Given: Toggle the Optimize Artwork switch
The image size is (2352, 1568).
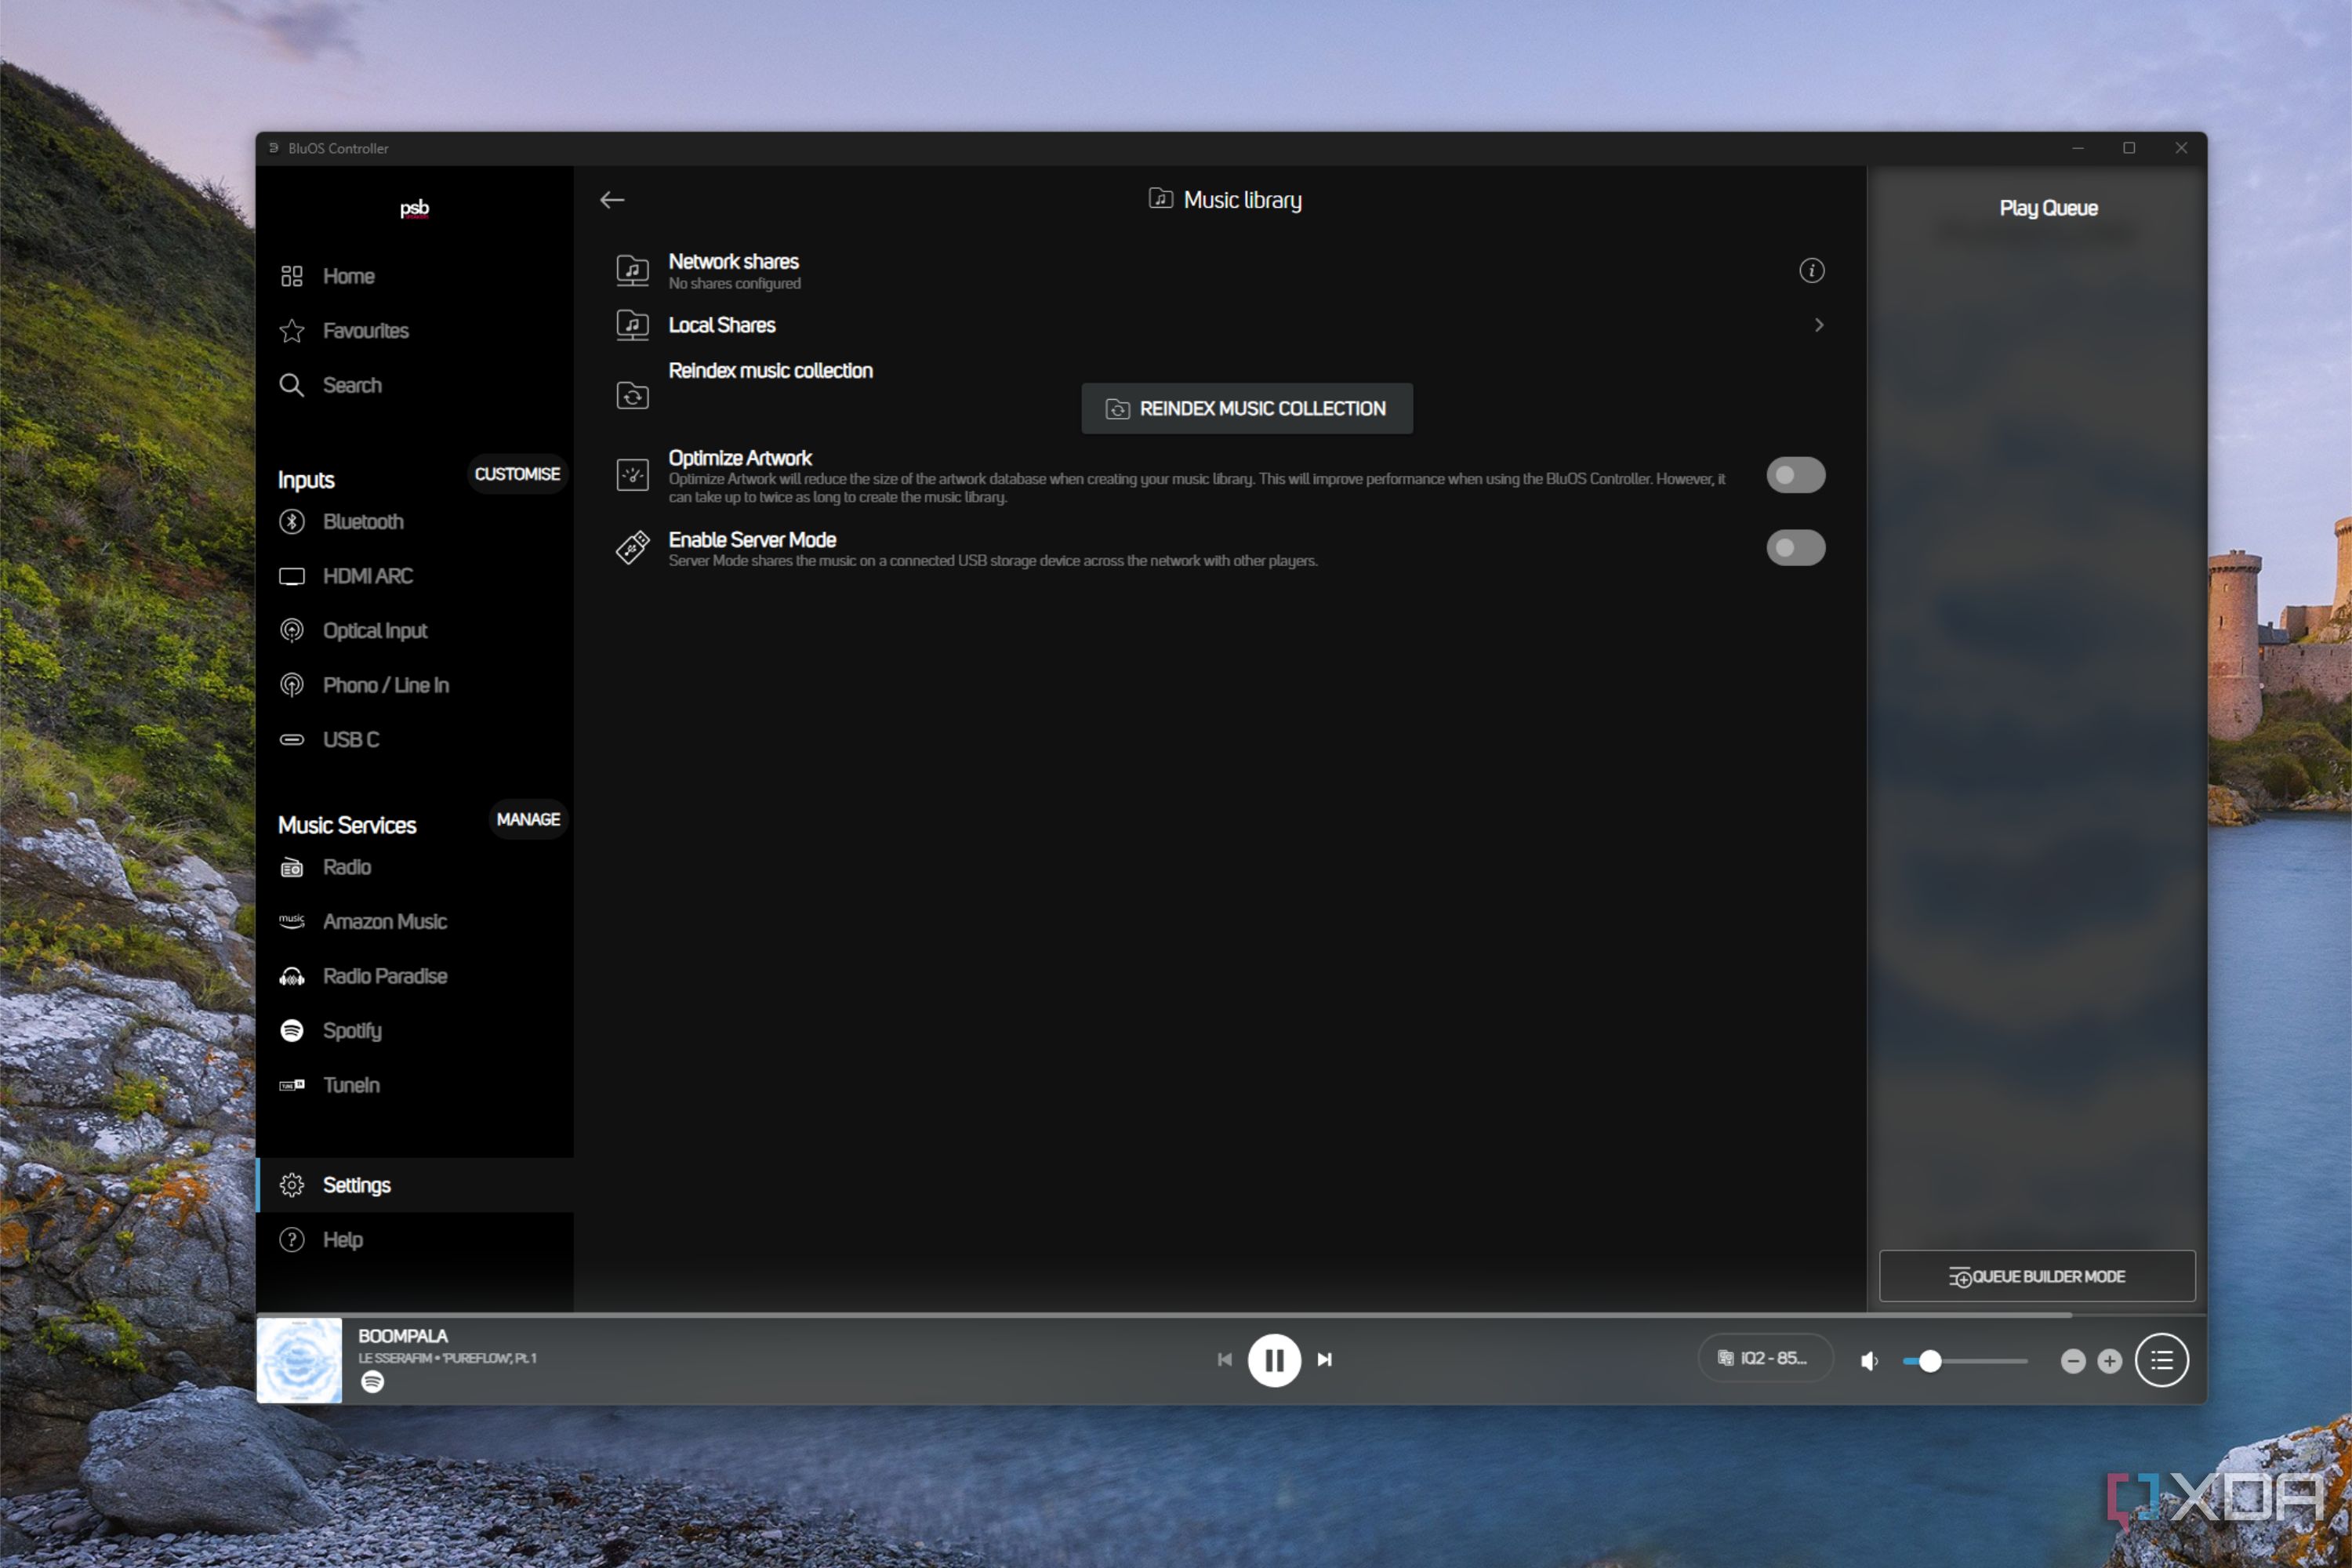Looking at the screenshot, I should tap(1795, 475).
